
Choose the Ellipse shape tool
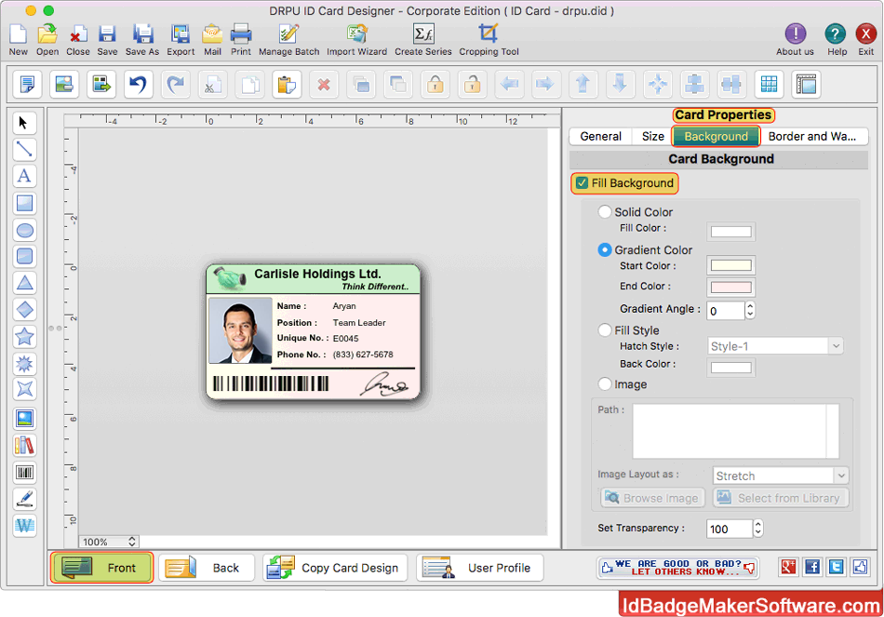[24, 230]
